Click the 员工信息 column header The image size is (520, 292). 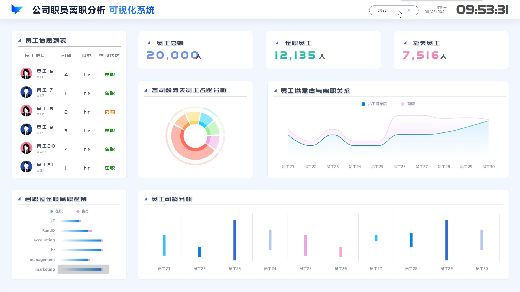tap(35, 55)
